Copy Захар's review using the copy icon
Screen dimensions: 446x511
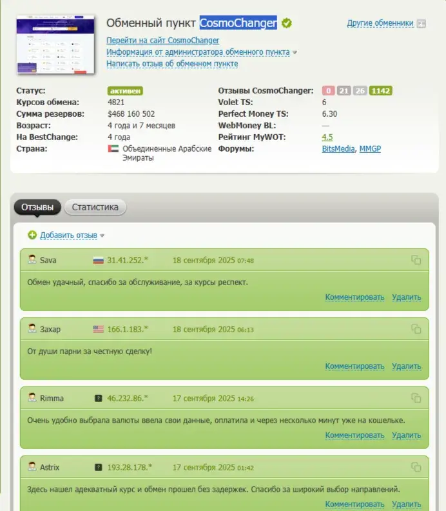(416, 329)
